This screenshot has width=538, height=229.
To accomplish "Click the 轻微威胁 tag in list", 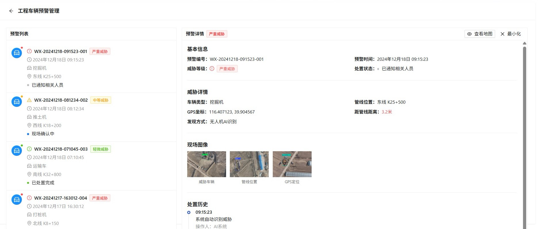I will pyautogui.click(x=101, y=149).
